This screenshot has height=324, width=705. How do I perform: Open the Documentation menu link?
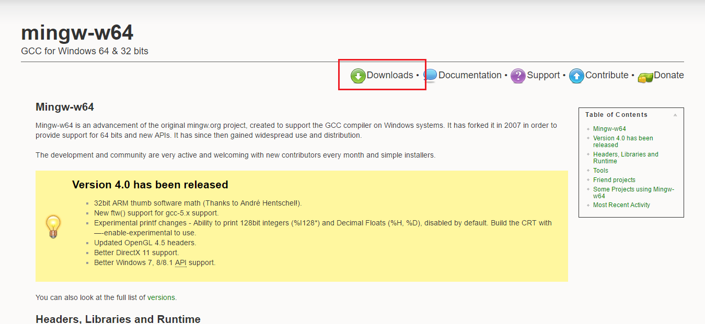coord(470,75)
